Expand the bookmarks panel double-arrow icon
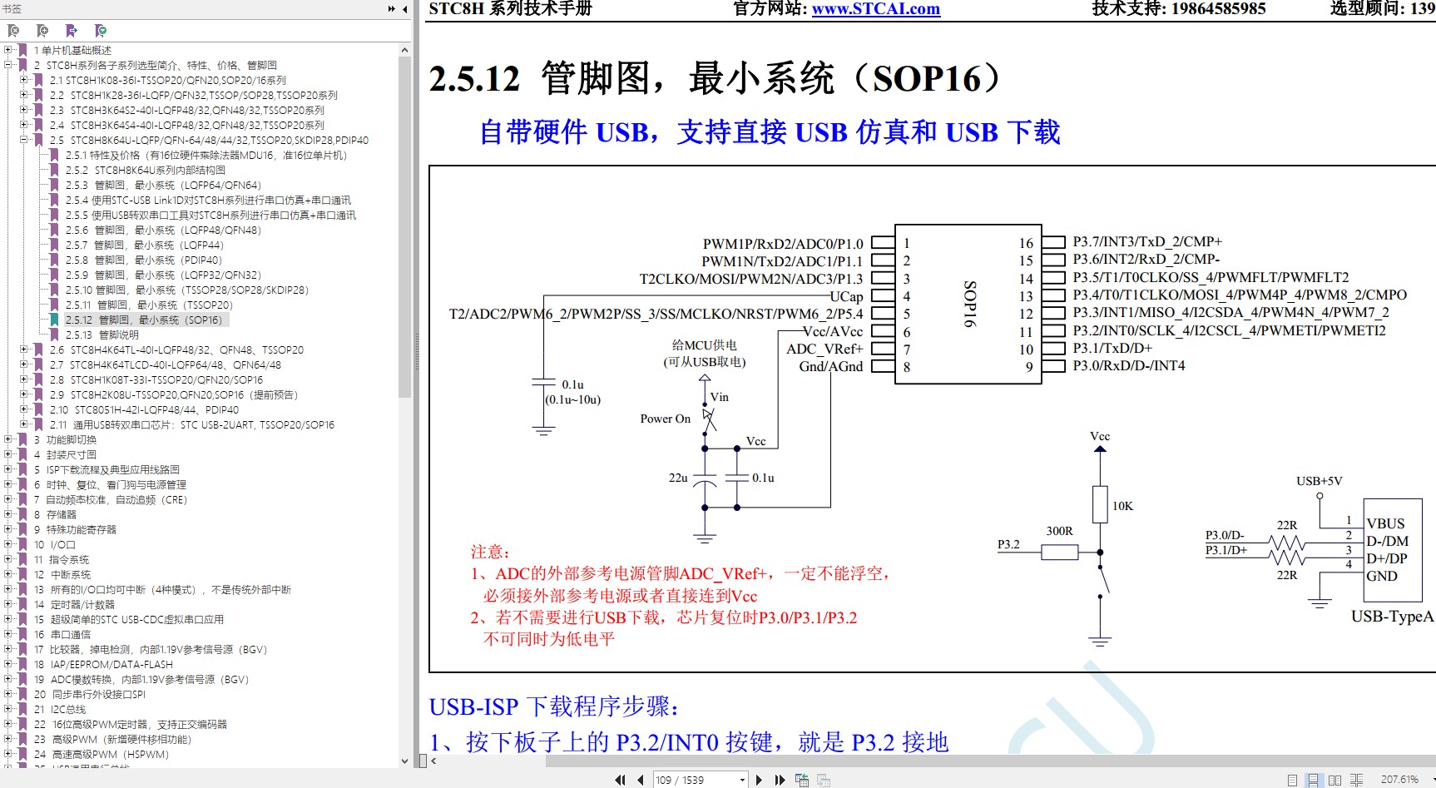 (x=392, y=9)
